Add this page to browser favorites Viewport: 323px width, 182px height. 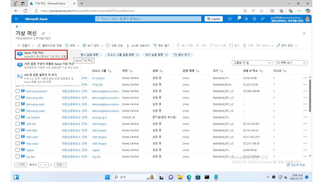(262, 11)
